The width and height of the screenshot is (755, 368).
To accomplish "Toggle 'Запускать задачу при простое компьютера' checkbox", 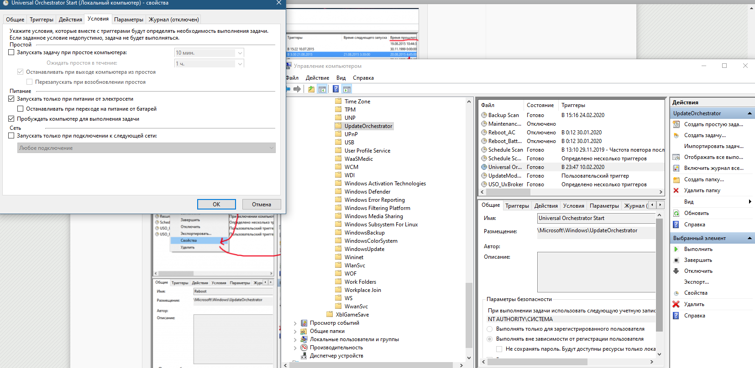I will 11,52.
